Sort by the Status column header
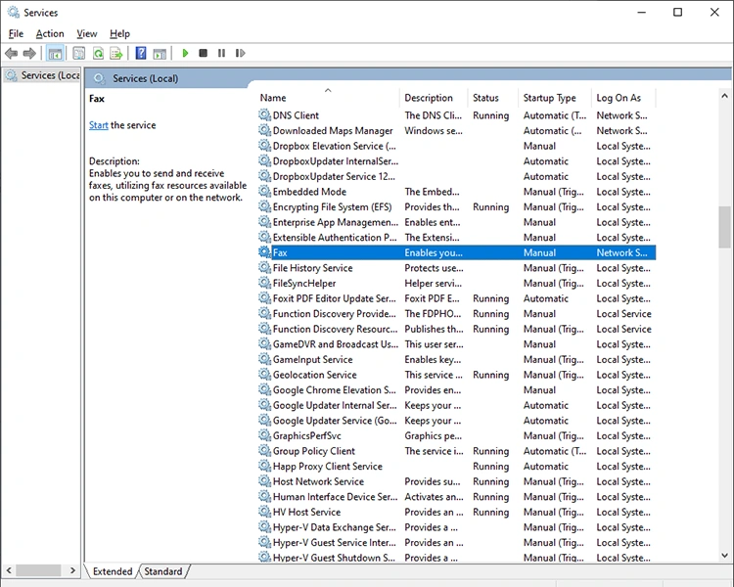This screenshot has width=734, height=587. coord(492,98)
